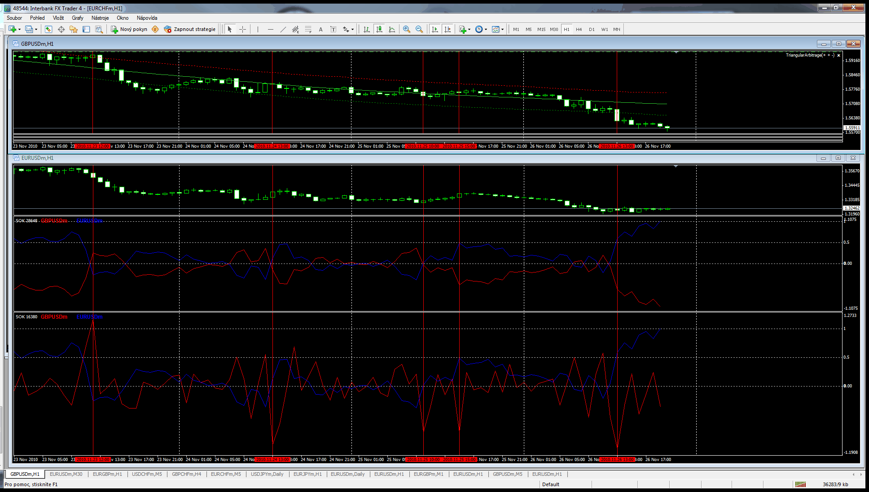This screenshot has height=492, width=869.
Task: Set timeframe to D1
Action: [592, 29]
